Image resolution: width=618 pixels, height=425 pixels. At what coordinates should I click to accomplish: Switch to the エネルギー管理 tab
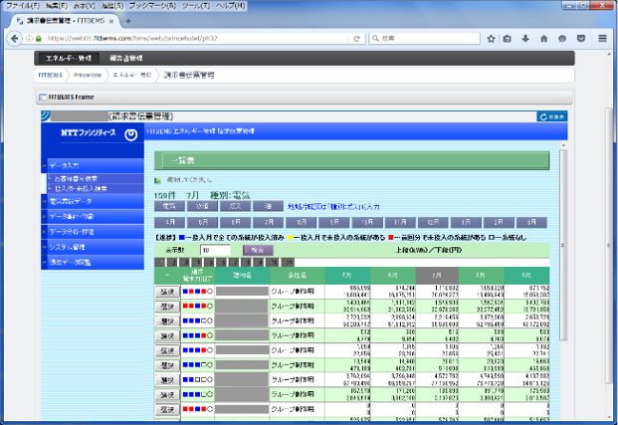point(70,59)
